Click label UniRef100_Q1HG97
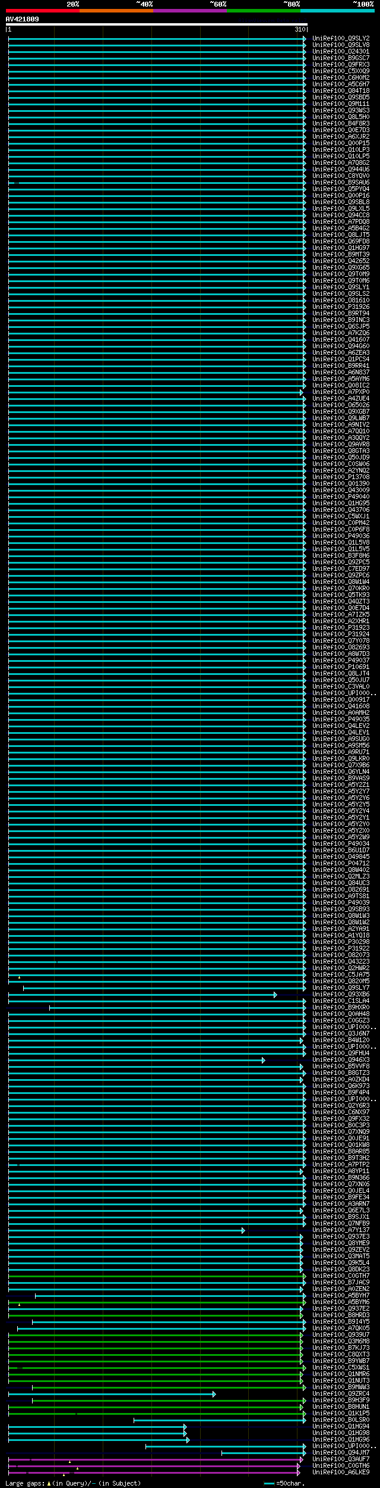 (x=341, y=248)
